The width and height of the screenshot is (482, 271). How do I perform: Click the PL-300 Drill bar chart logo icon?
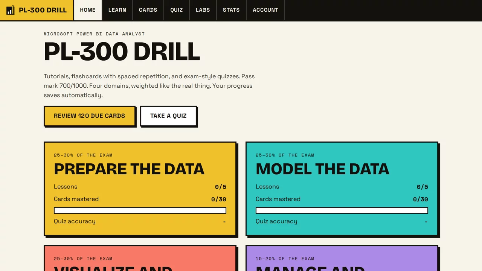point(10,10)
